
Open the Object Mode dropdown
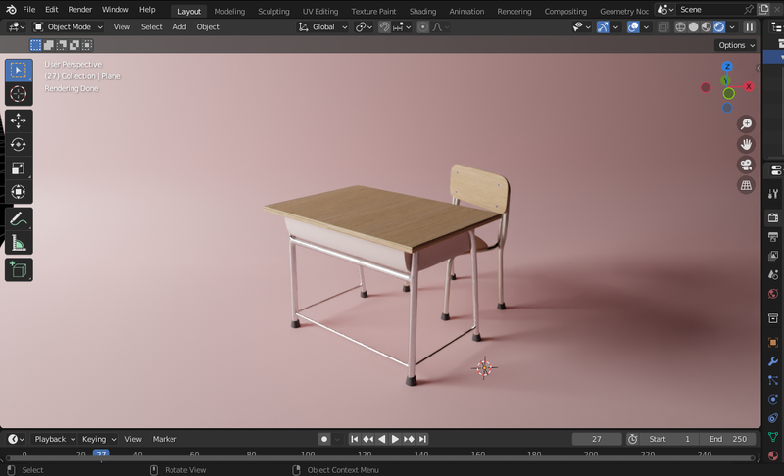click(68, 27)
